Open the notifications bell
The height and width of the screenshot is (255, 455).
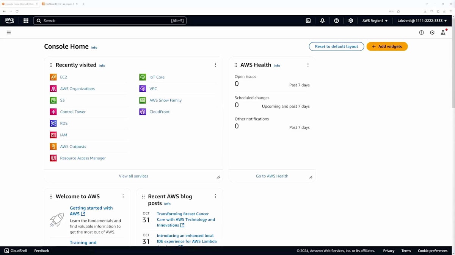322,21
